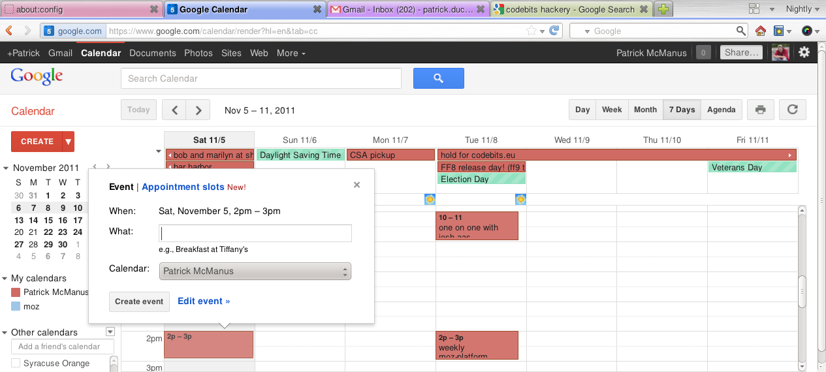The image size is (826, 372).
Task: Switch to Agenda view
Action: point(722,110)
